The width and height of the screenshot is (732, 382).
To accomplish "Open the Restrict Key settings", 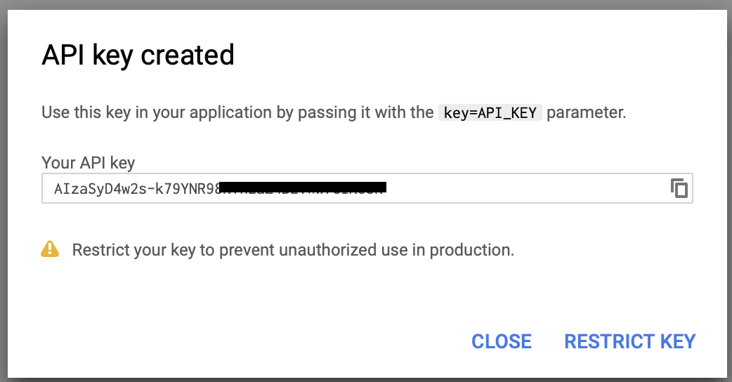I will point(629,341).
